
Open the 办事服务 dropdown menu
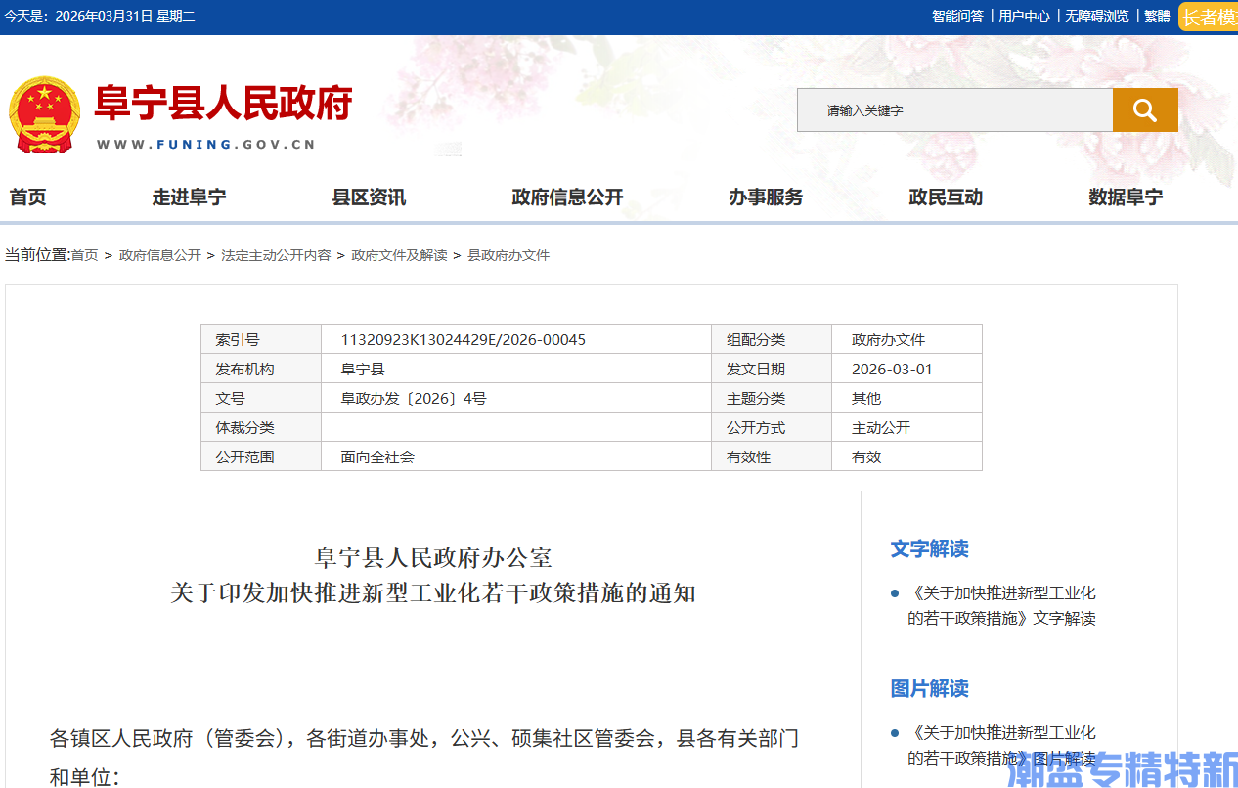766,197
